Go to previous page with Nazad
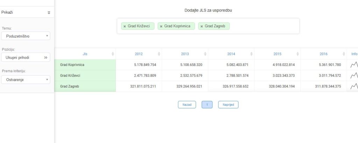The height and width of the screenshot is (143, 358). tap(187, 105)
